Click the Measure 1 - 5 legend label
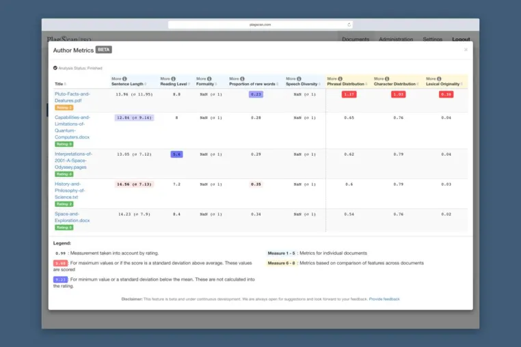 point(281,253)
